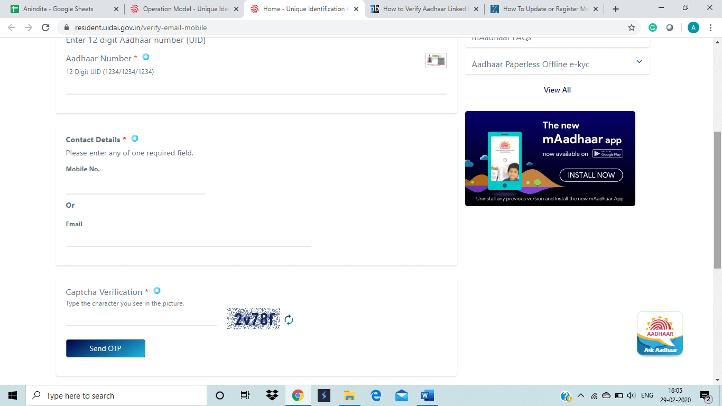This screenshot has height=406, width=722.
Task: Click the Captcha Verification info icon
Action: (x=157, y=291)
